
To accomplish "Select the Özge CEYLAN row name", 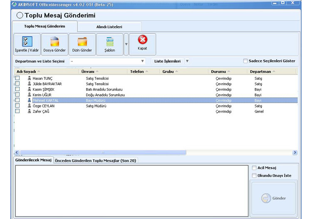I will coord(44,106).
